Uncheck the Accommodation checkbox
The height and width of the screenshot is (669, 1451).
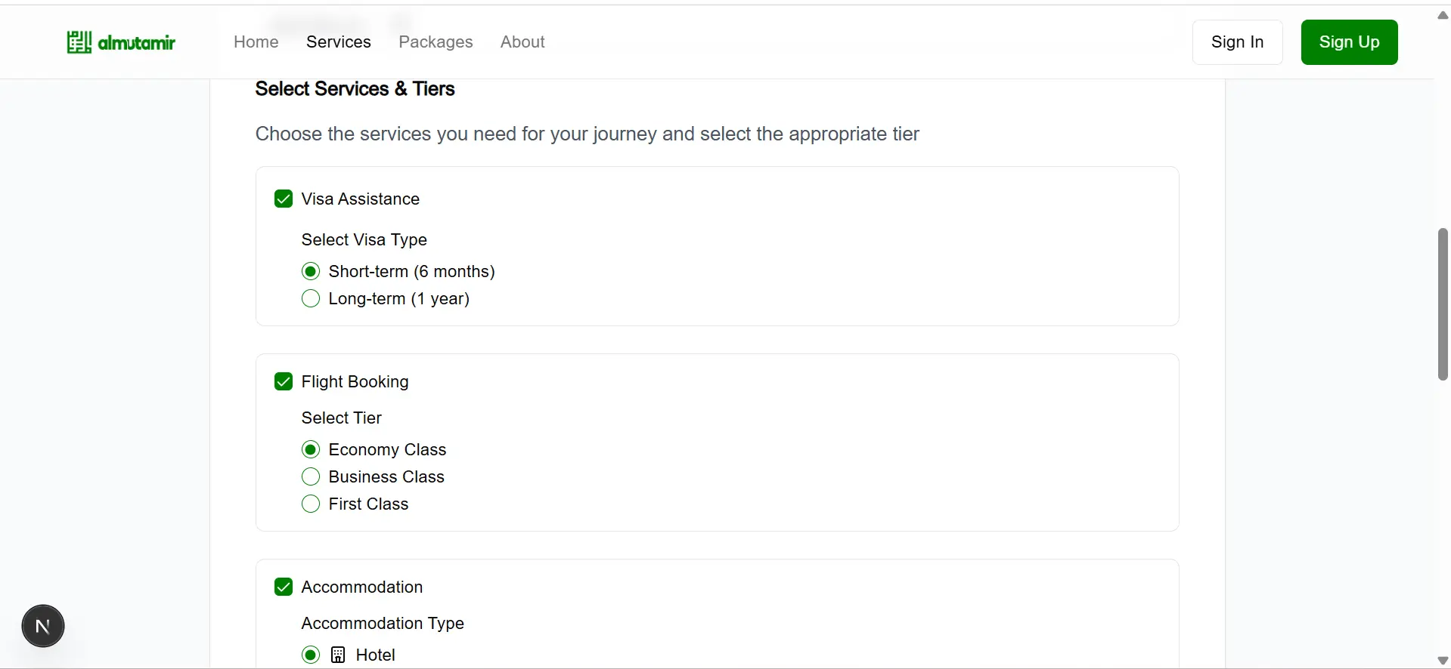pos(284,587)
